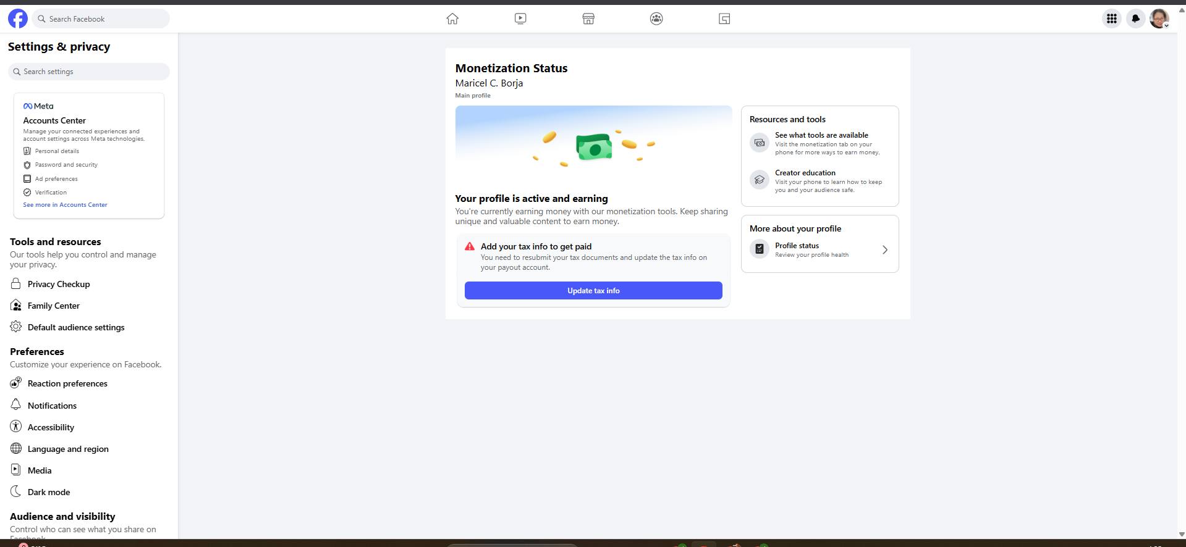Open Dark mode setting
The width and height of the screenshot is (1186, 547).
click(49, 492)
